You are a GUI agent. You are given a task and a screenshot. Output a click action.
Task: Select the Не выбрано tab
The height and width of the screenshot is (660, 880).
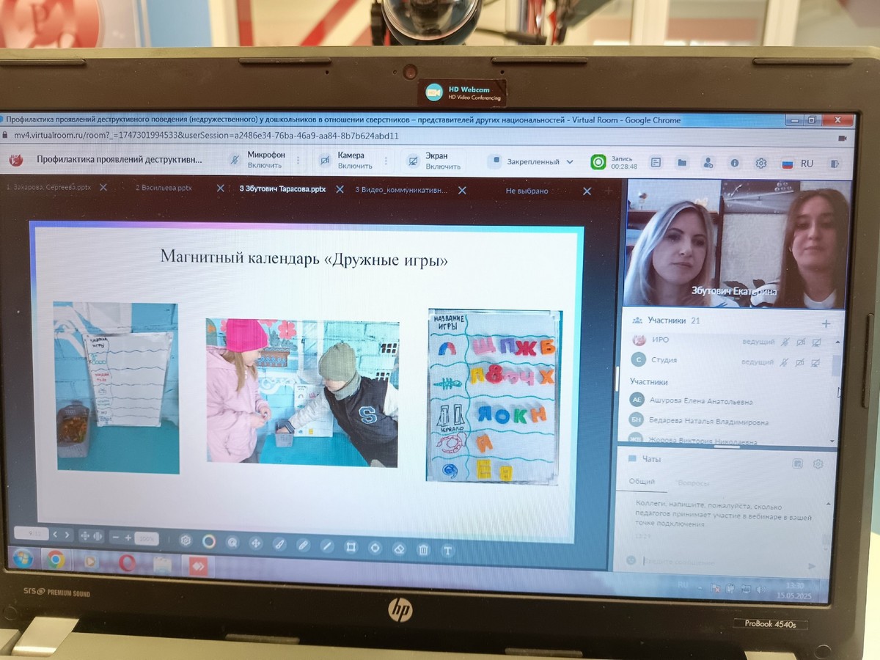(527, 191)
